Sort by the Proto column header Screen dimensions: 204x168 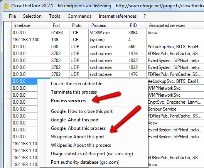pos(79,25)
